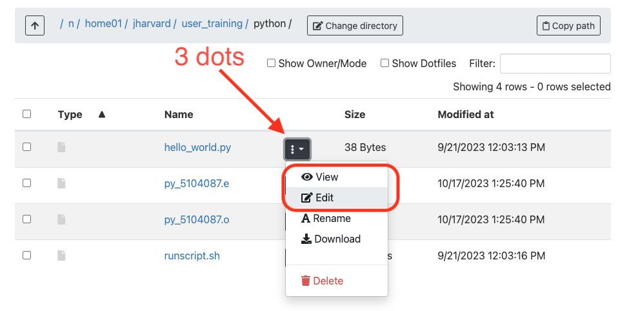Pick Rename from the file menu
Image resolution: width=618 pixels, height=311 pixels.
(x=326, y=219)
